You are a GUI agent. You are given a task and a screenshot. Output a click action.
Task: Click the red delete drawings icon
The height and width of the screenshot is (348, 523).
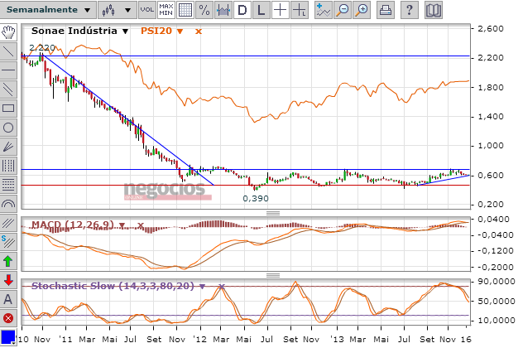8,318
